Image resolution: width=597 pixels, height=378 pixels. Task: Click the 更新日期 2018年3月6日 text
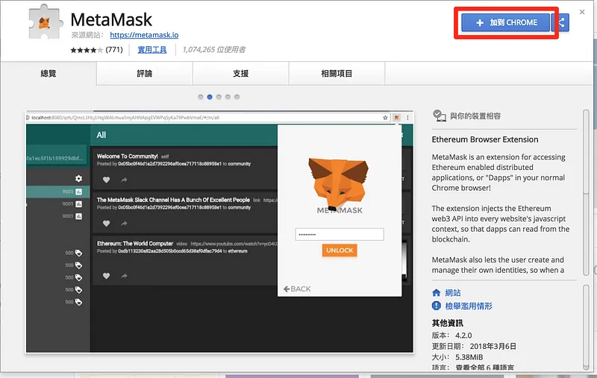click(474, 347)
